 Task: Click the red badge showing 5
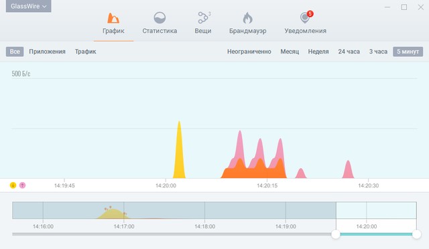[x=310, y=13]
